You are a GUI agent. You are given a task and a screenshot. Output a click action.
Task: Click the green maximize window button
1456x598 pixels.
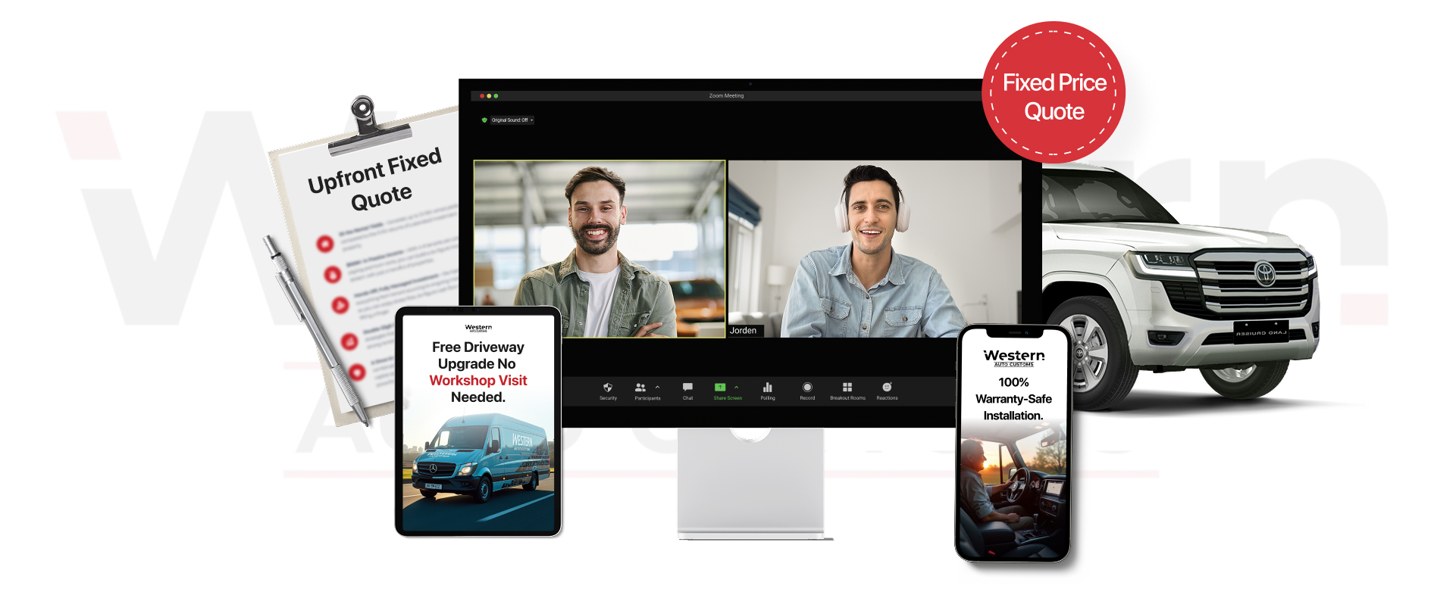coord(496,96)
